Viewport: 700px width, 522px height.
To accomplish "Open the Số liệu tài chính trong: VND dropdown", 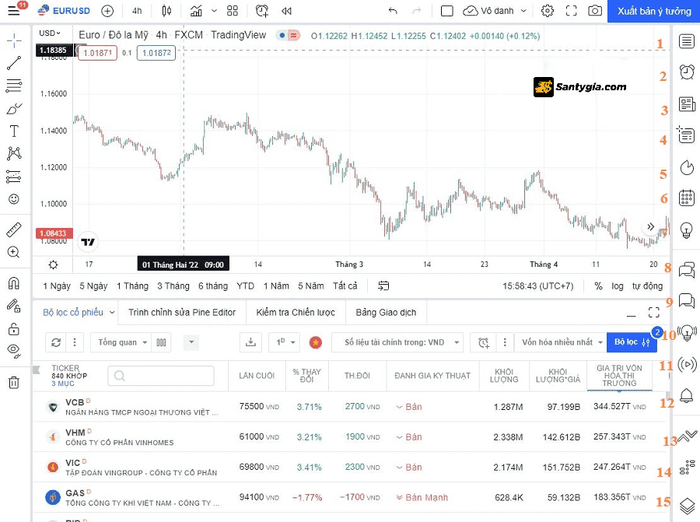I will (x=397, y=342).
